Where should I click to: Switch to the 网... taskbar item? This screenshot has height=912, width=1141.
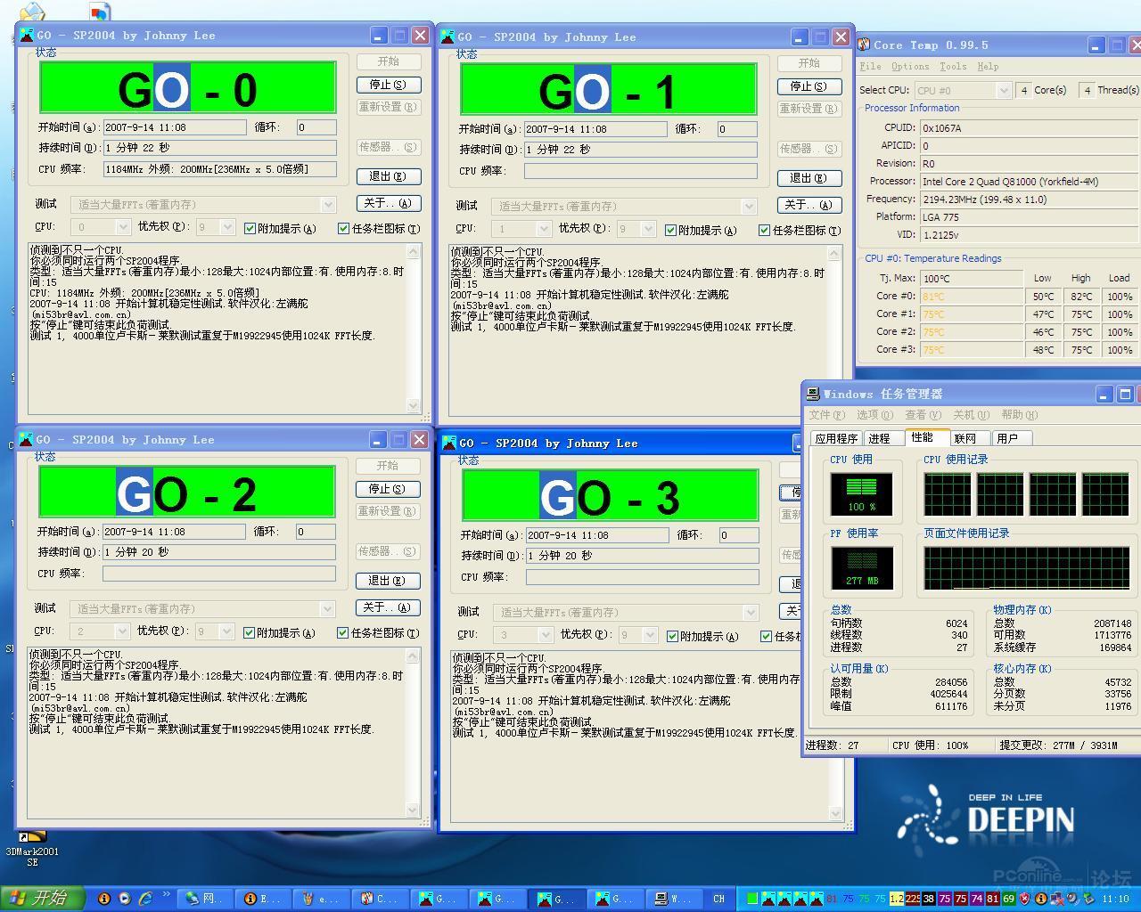[x=204, y=899]
